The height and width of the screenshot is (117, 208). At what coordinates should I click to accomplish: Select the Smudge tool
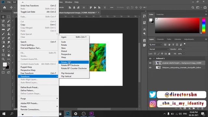click(x=9, y=42)
